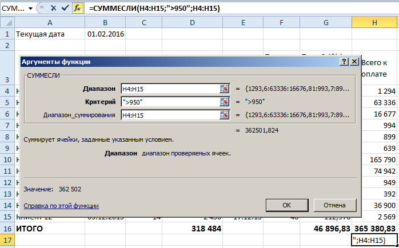This screenshot has height=248, width=399.
Task: Click active cell H17 with formula
Action: click(x=374, y=240)
